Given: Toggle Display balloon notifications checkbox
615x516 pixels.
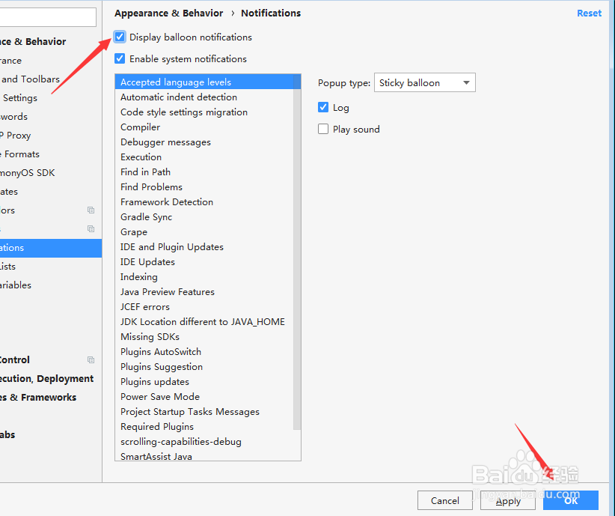Looking at the screenshot, I should [x=120, y=37].
